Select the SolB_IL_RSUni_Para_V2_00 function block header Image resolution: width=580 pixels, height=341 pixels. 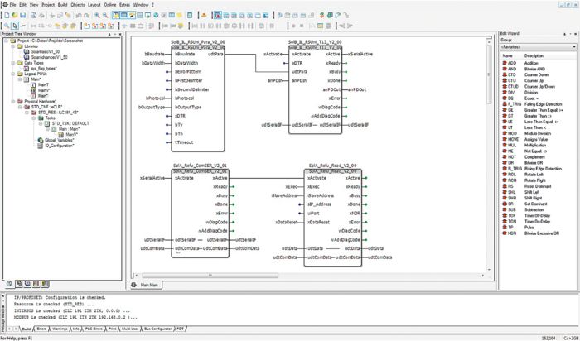coord(198,47)
